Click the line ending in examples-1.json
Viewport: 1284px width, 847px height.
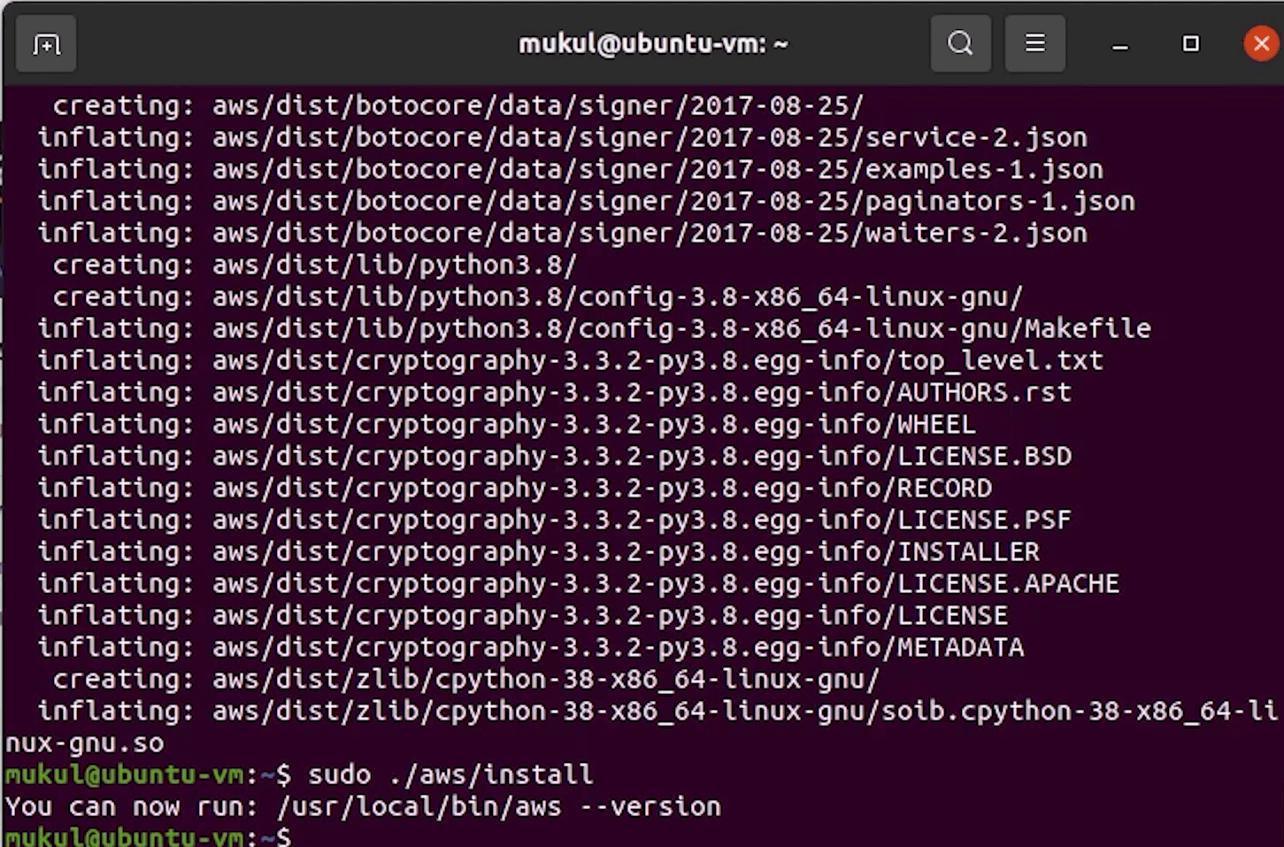coord(657,169)
